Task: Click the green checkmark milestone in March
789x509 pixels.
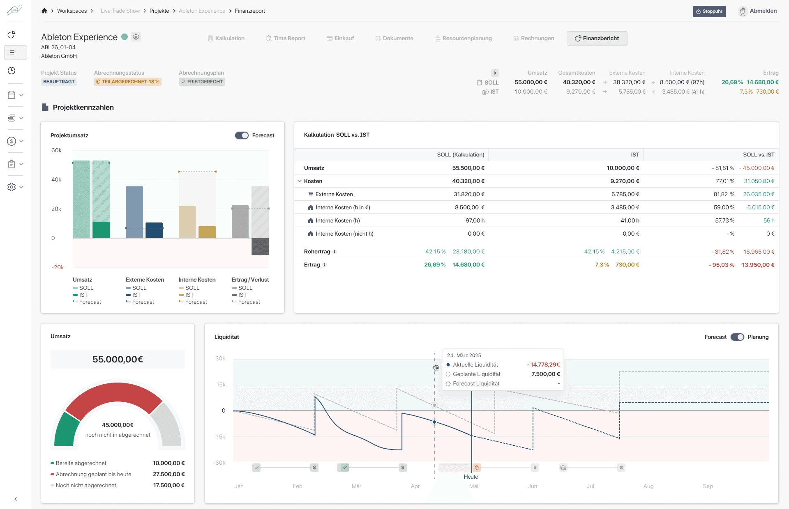Action: (x=345, y=468)
